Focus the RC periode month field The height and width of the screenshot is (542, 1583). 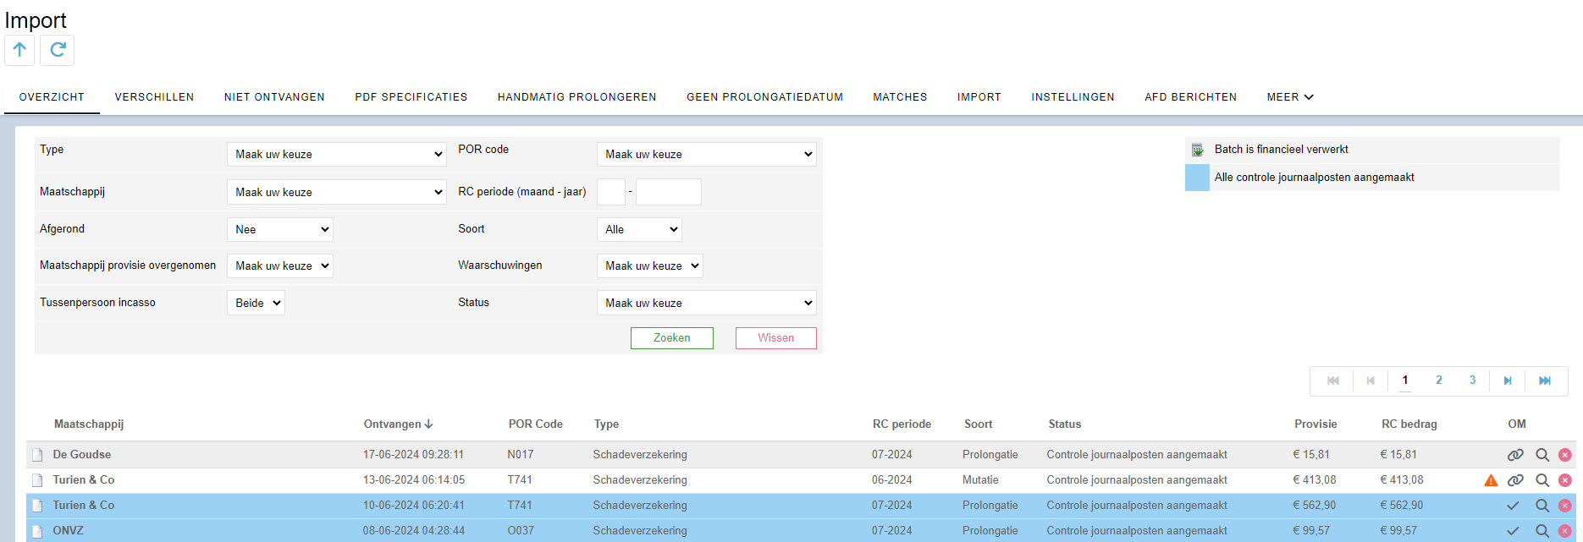click(x=611, y=192)
